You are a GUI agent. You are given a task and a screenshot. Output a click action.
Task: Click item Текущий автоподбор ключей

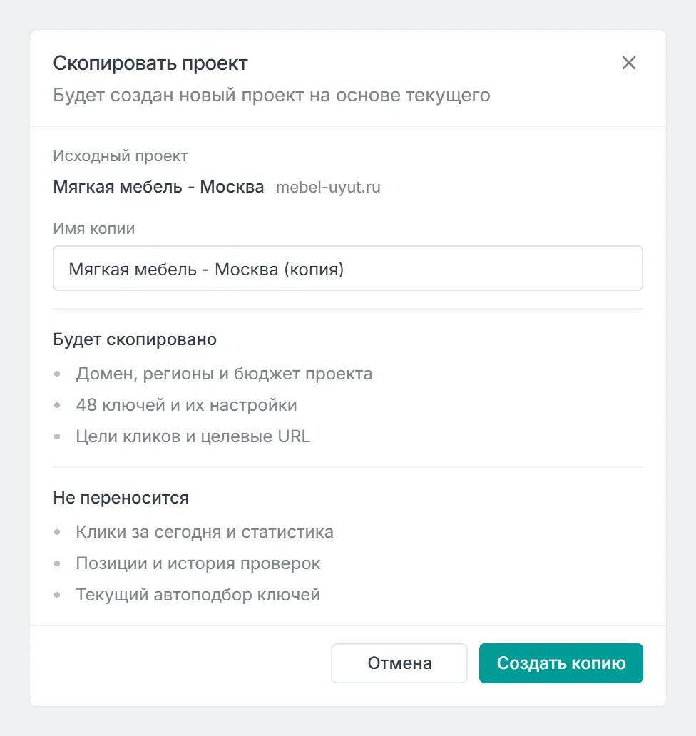pyautogui.click(x=198, y=595)
